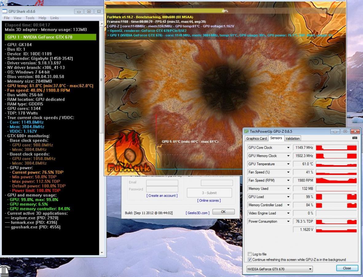Open the GPU Core Clock sensor dropdown

[288, 147]
